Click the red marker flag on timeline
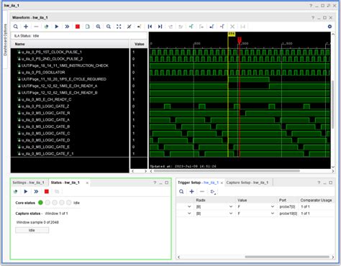Image resolution: width=341 pixels, height=266 pixels. click(240, 40)
